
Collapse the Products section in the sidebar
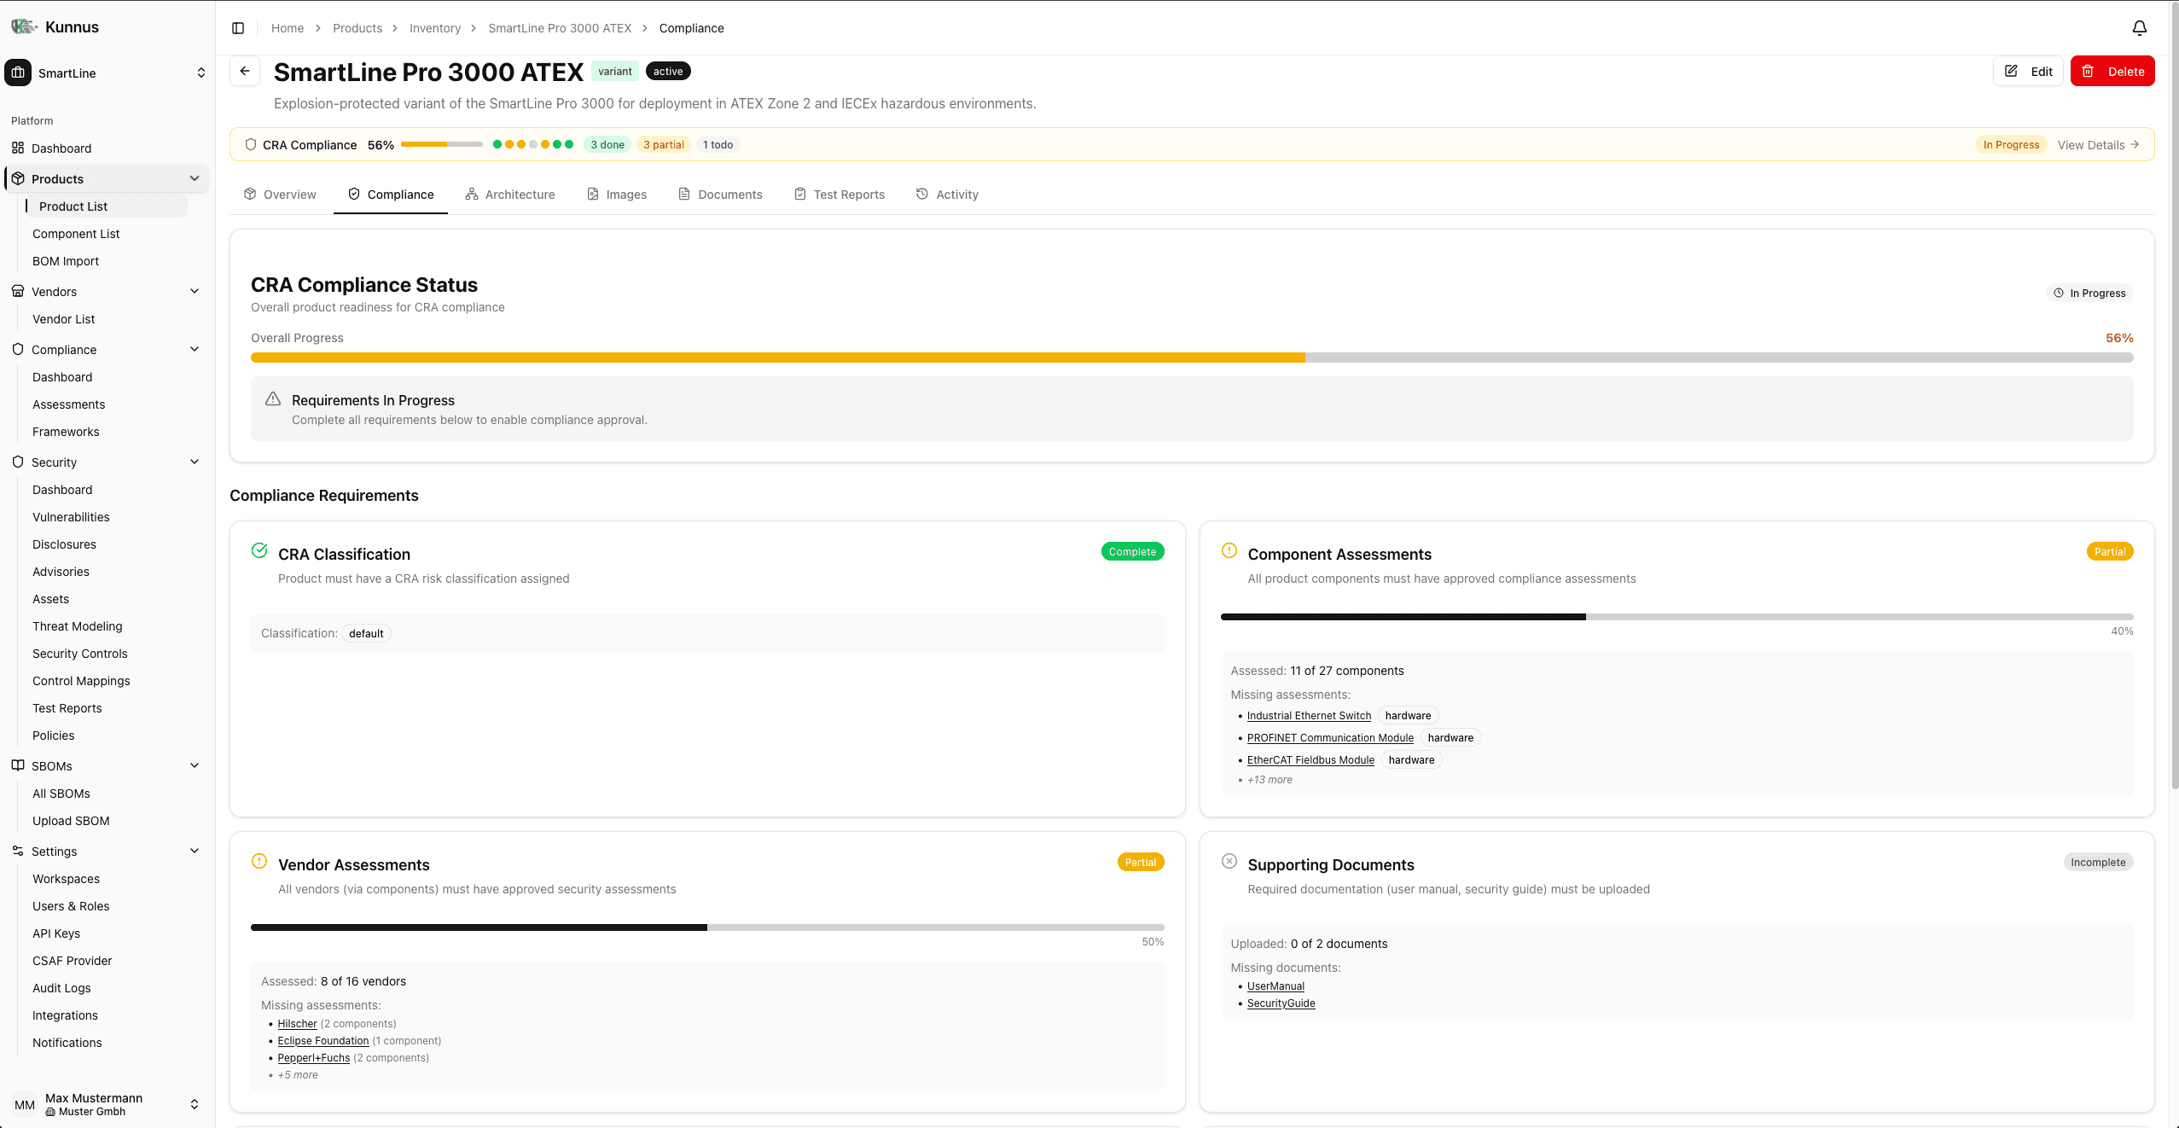195,178
